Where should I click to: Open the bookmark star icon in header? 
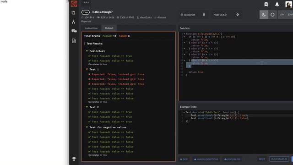pos(266,4)
